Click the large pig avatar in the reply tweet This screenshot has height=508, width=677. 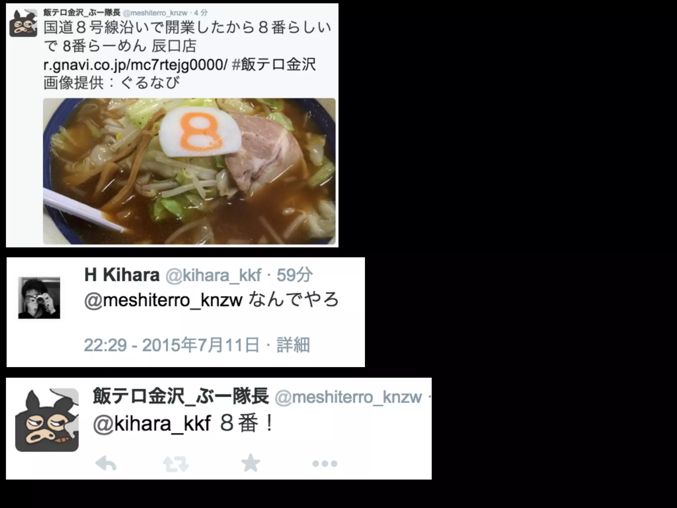[x=47, y=420]
